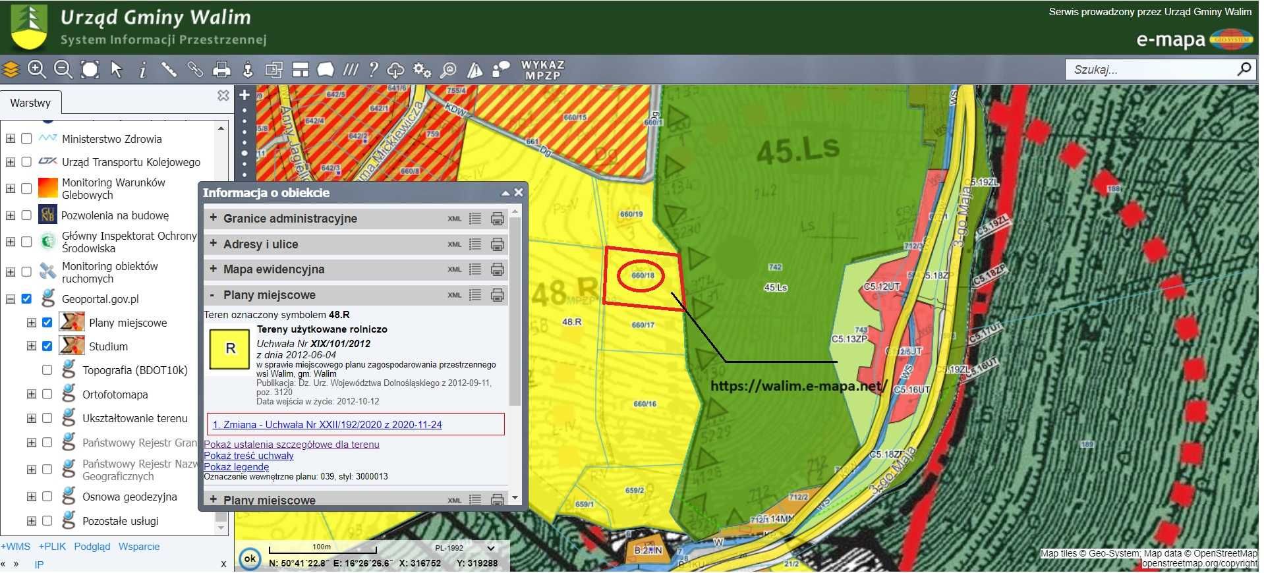This screenshot has width=1264, height=573.
Task: Enable the Osnowa geodezyjna checkbox
Action: click(47, 497)
